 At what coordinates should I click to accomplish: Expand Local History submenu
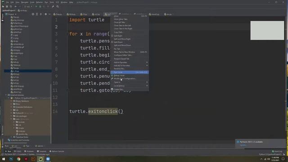click(130, 86)
